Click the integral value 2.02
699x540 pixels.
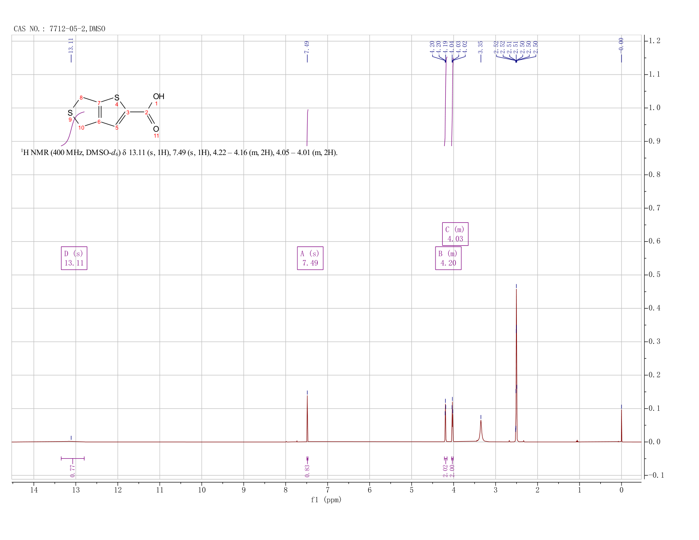coord(446,470)
